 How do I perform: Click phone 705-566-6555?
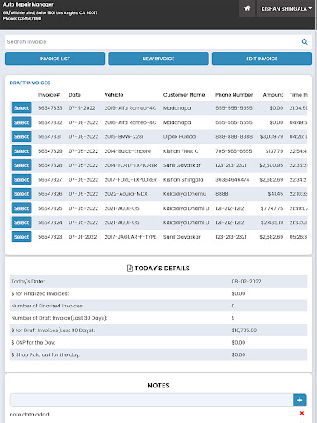(234, 151)
